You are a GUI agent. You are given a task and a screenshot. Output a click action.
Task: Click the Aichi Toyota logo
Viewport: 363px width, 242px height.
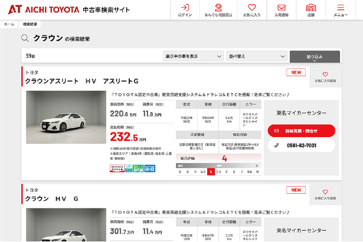coord(44,9)
